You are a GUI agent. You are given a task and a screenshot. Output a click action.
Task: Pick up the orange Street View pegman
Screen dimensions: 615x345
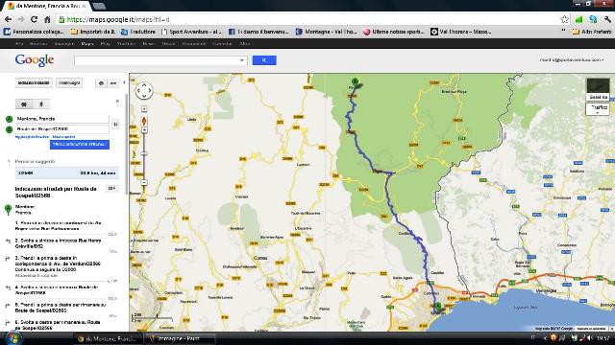tap(144, 121)
